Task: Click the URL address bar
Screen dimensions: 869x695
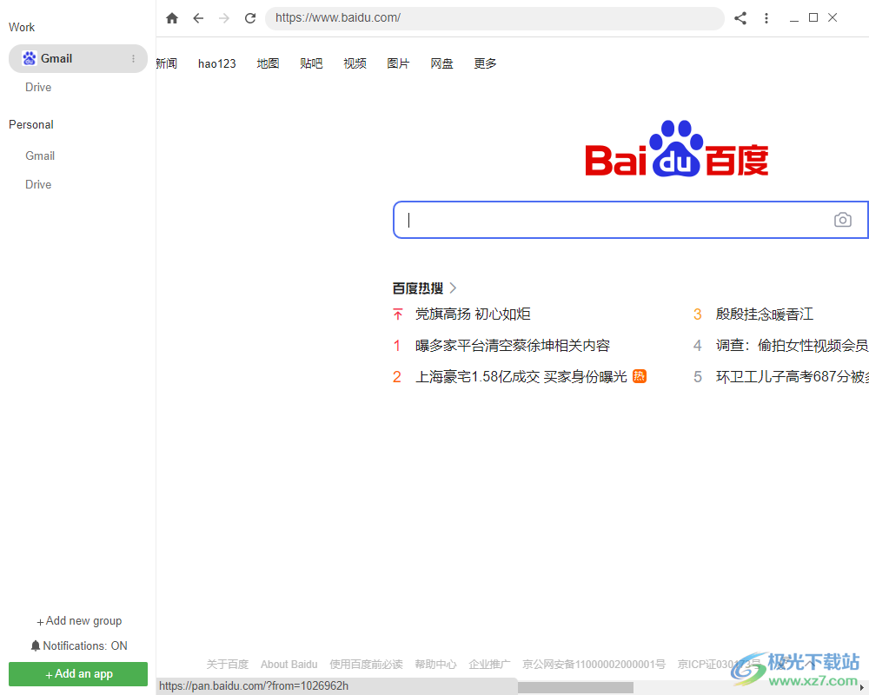Action: point(494,18)
